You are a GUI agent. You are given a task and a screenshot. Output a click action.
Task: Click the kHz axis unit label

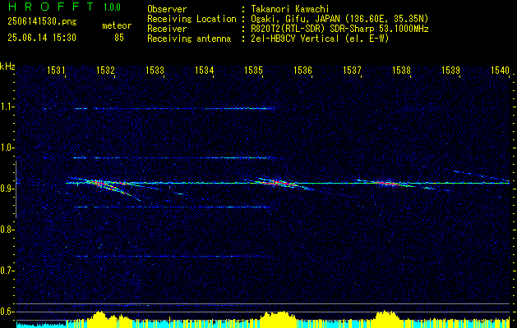[7, 66]
